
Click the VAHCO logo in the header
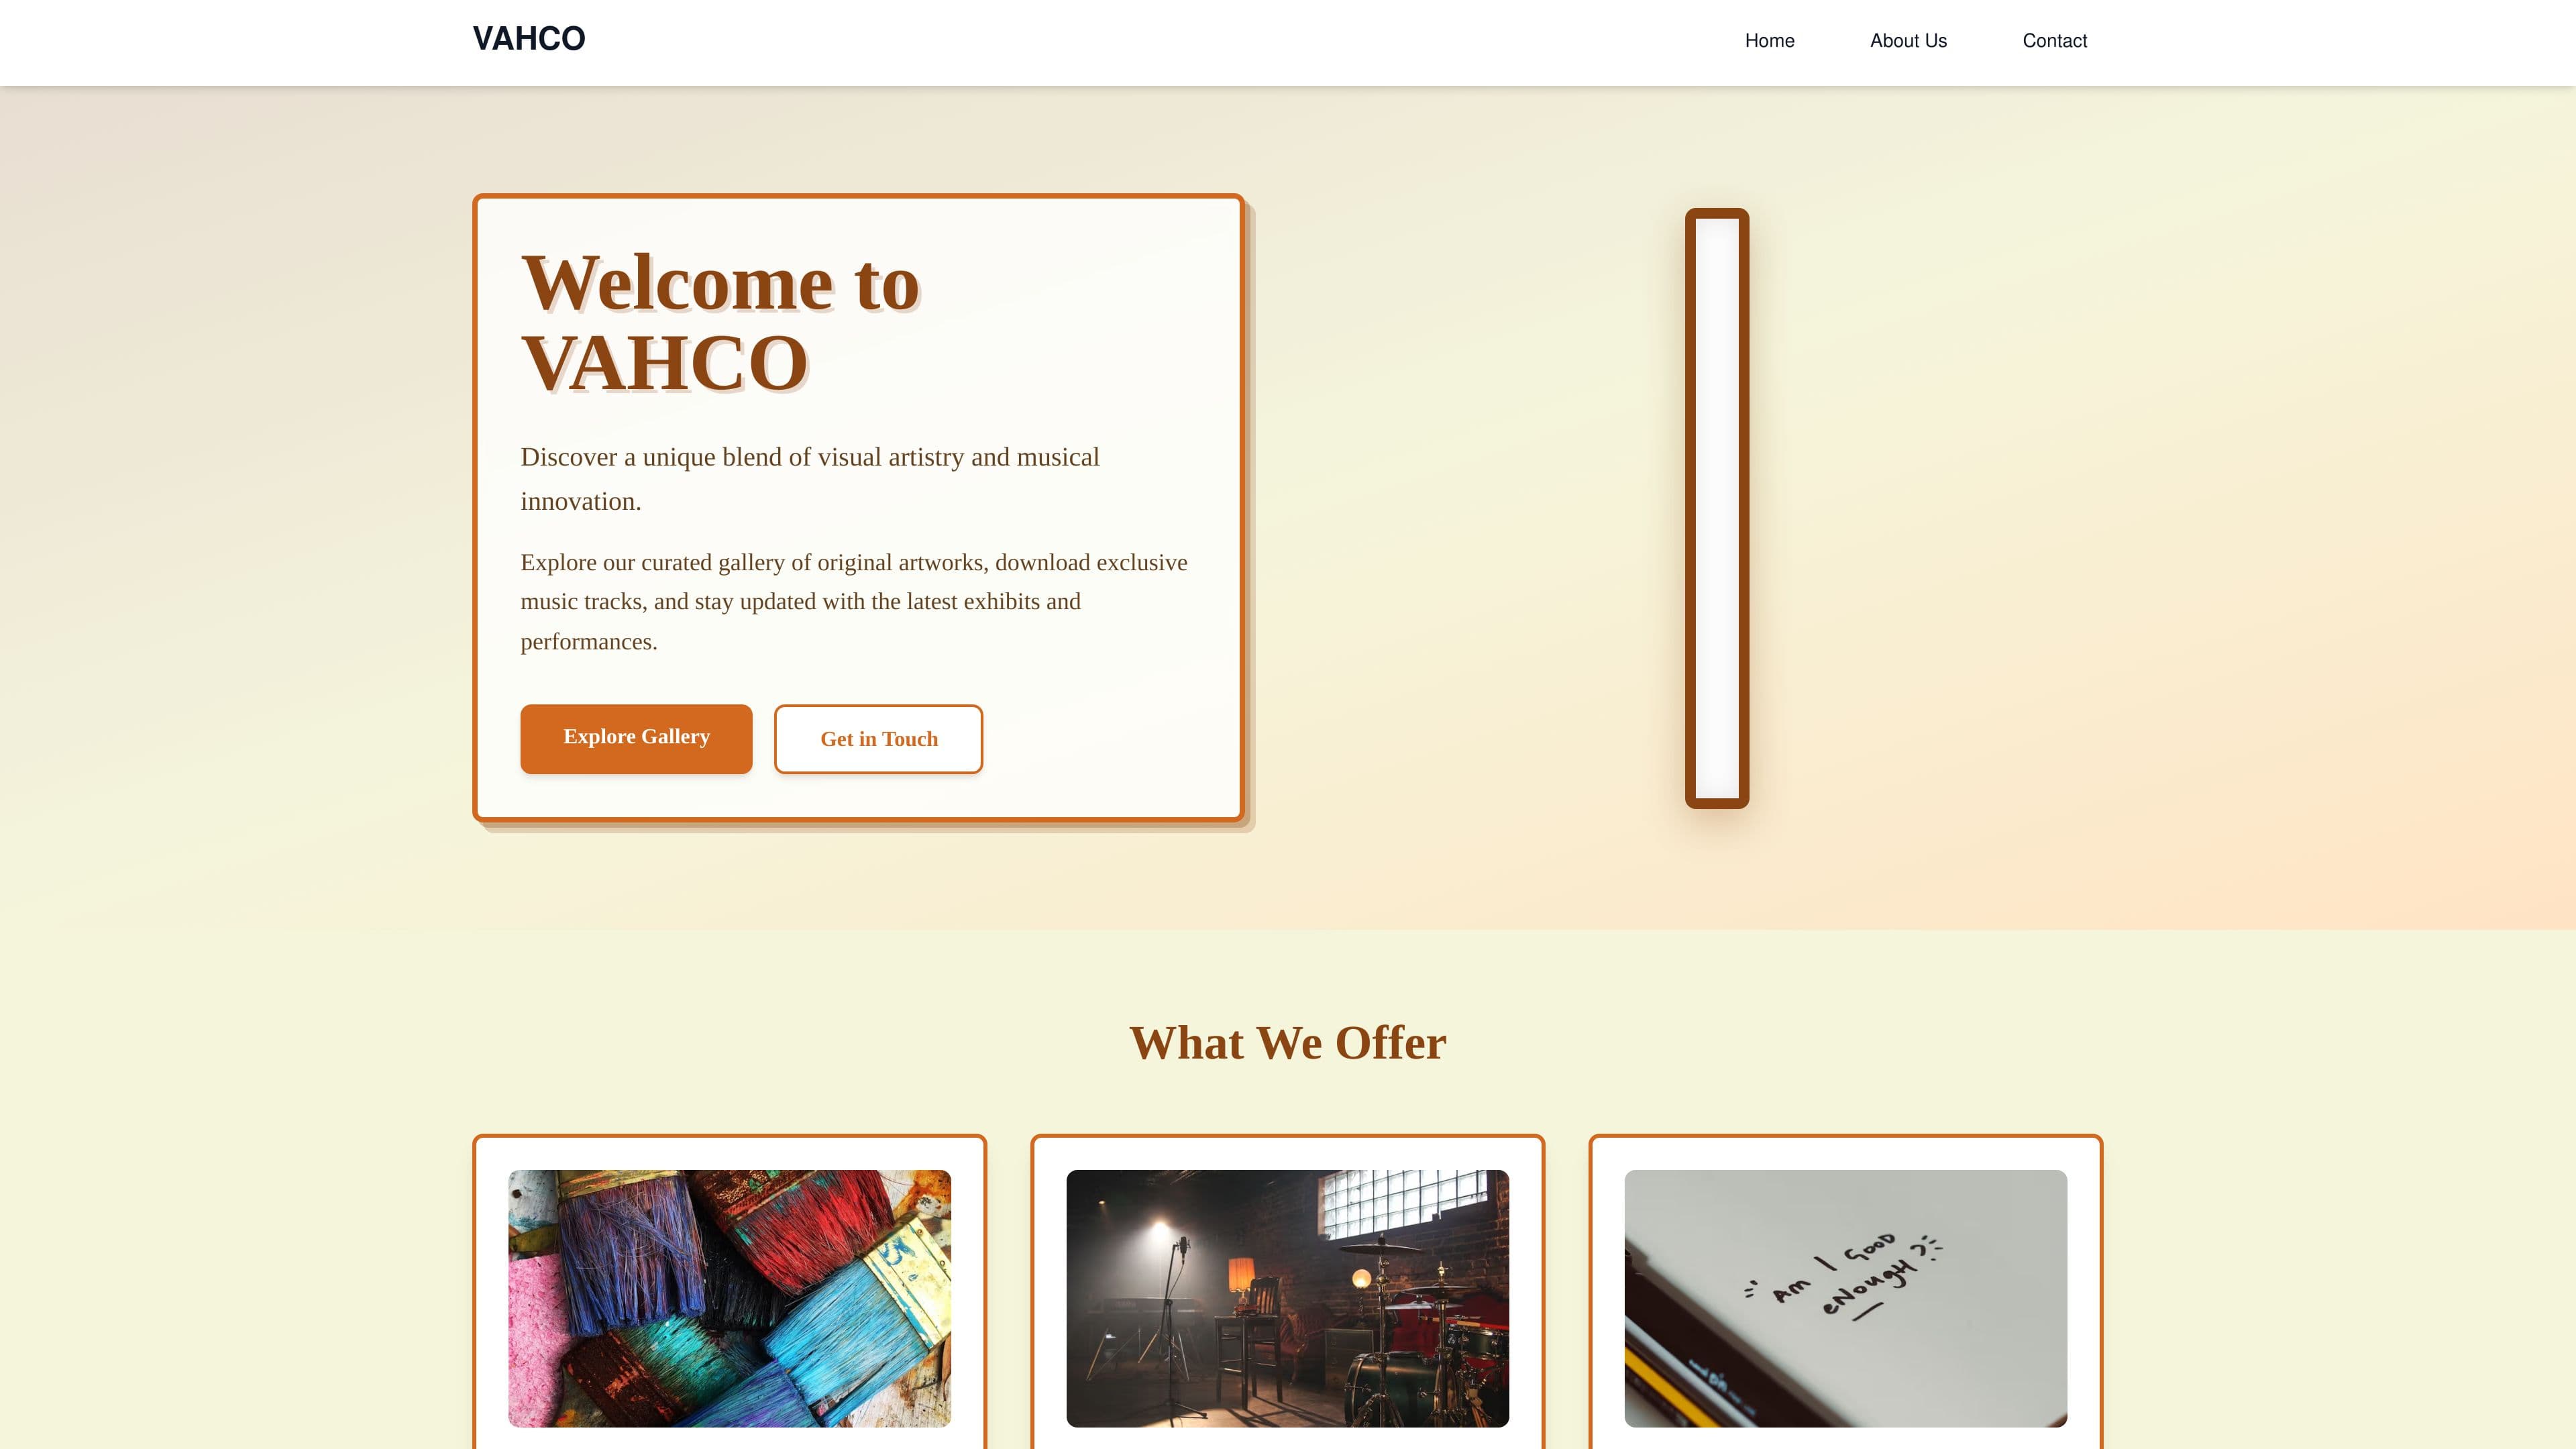pyautogui.click(x=528, y=39)
